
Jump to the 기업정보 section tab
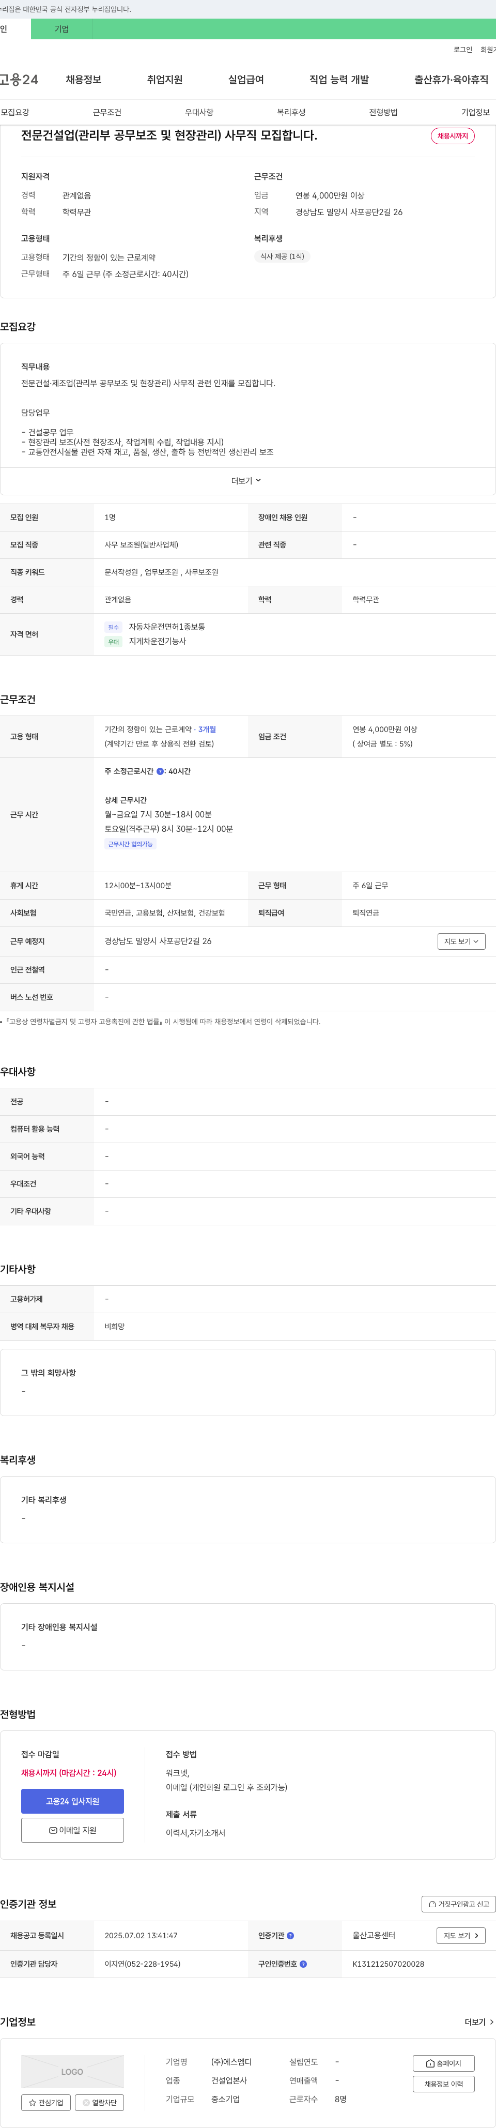tap(475, 112)
